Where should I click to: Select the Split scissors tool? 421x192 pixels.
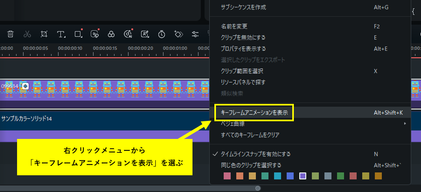pos(27,34)
